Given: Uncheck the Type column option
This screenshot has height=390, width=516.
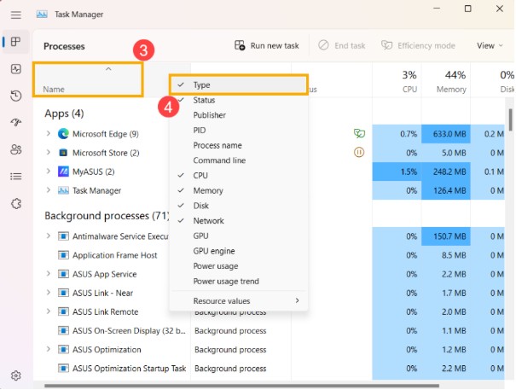Looking at the screenshot, I should tap(202, 85).
